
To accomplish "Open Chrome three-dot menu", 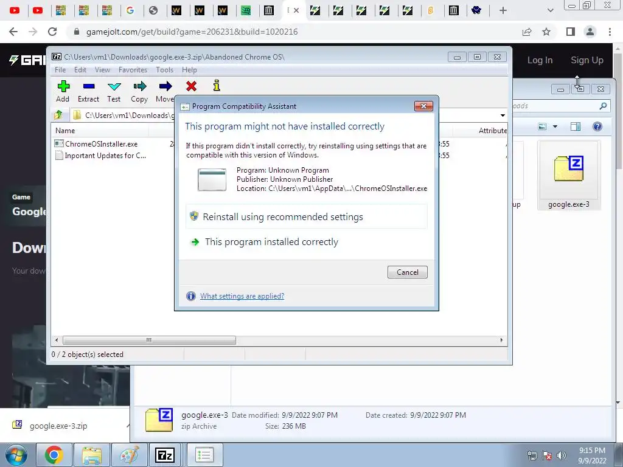I will click(610, 32).
